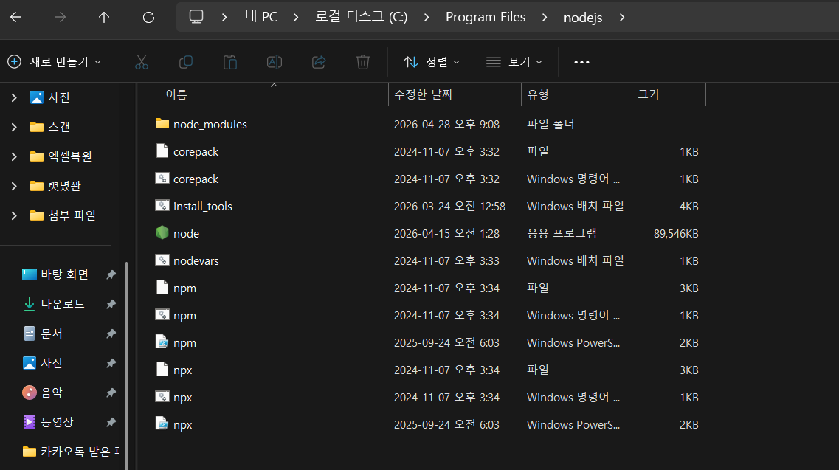This screenshot has width=839, height=470.
Task: Click the Program Files breadcrumb
Action: coord(486,17)
